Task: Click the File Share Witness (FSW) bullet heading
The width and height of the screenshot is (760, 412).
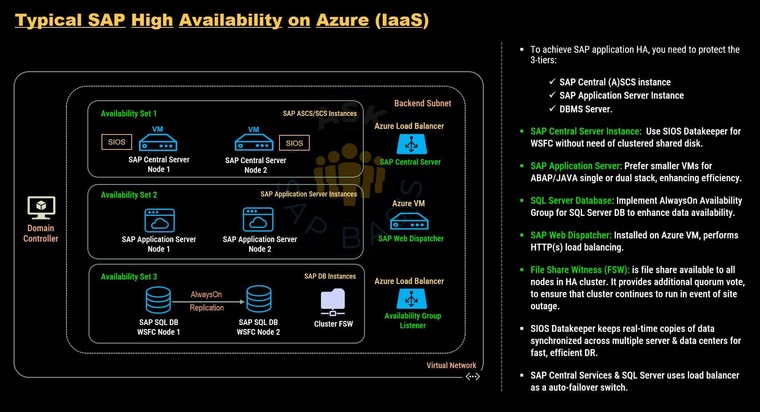Action: point(580,270)
